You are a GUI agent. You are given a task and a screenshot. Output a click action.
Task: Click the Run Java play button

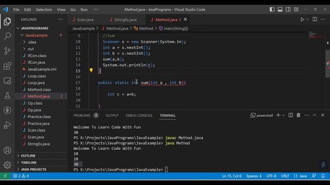tap(302, 20)
